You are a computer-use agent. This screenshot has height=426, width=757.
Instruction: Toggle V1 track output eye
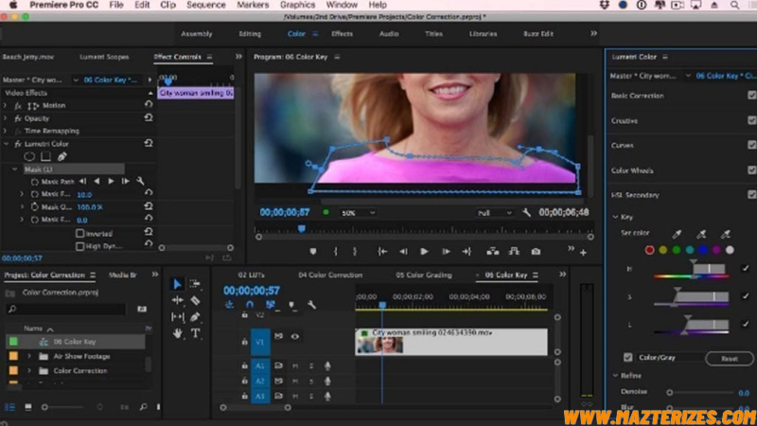click(x=294, y=337)
